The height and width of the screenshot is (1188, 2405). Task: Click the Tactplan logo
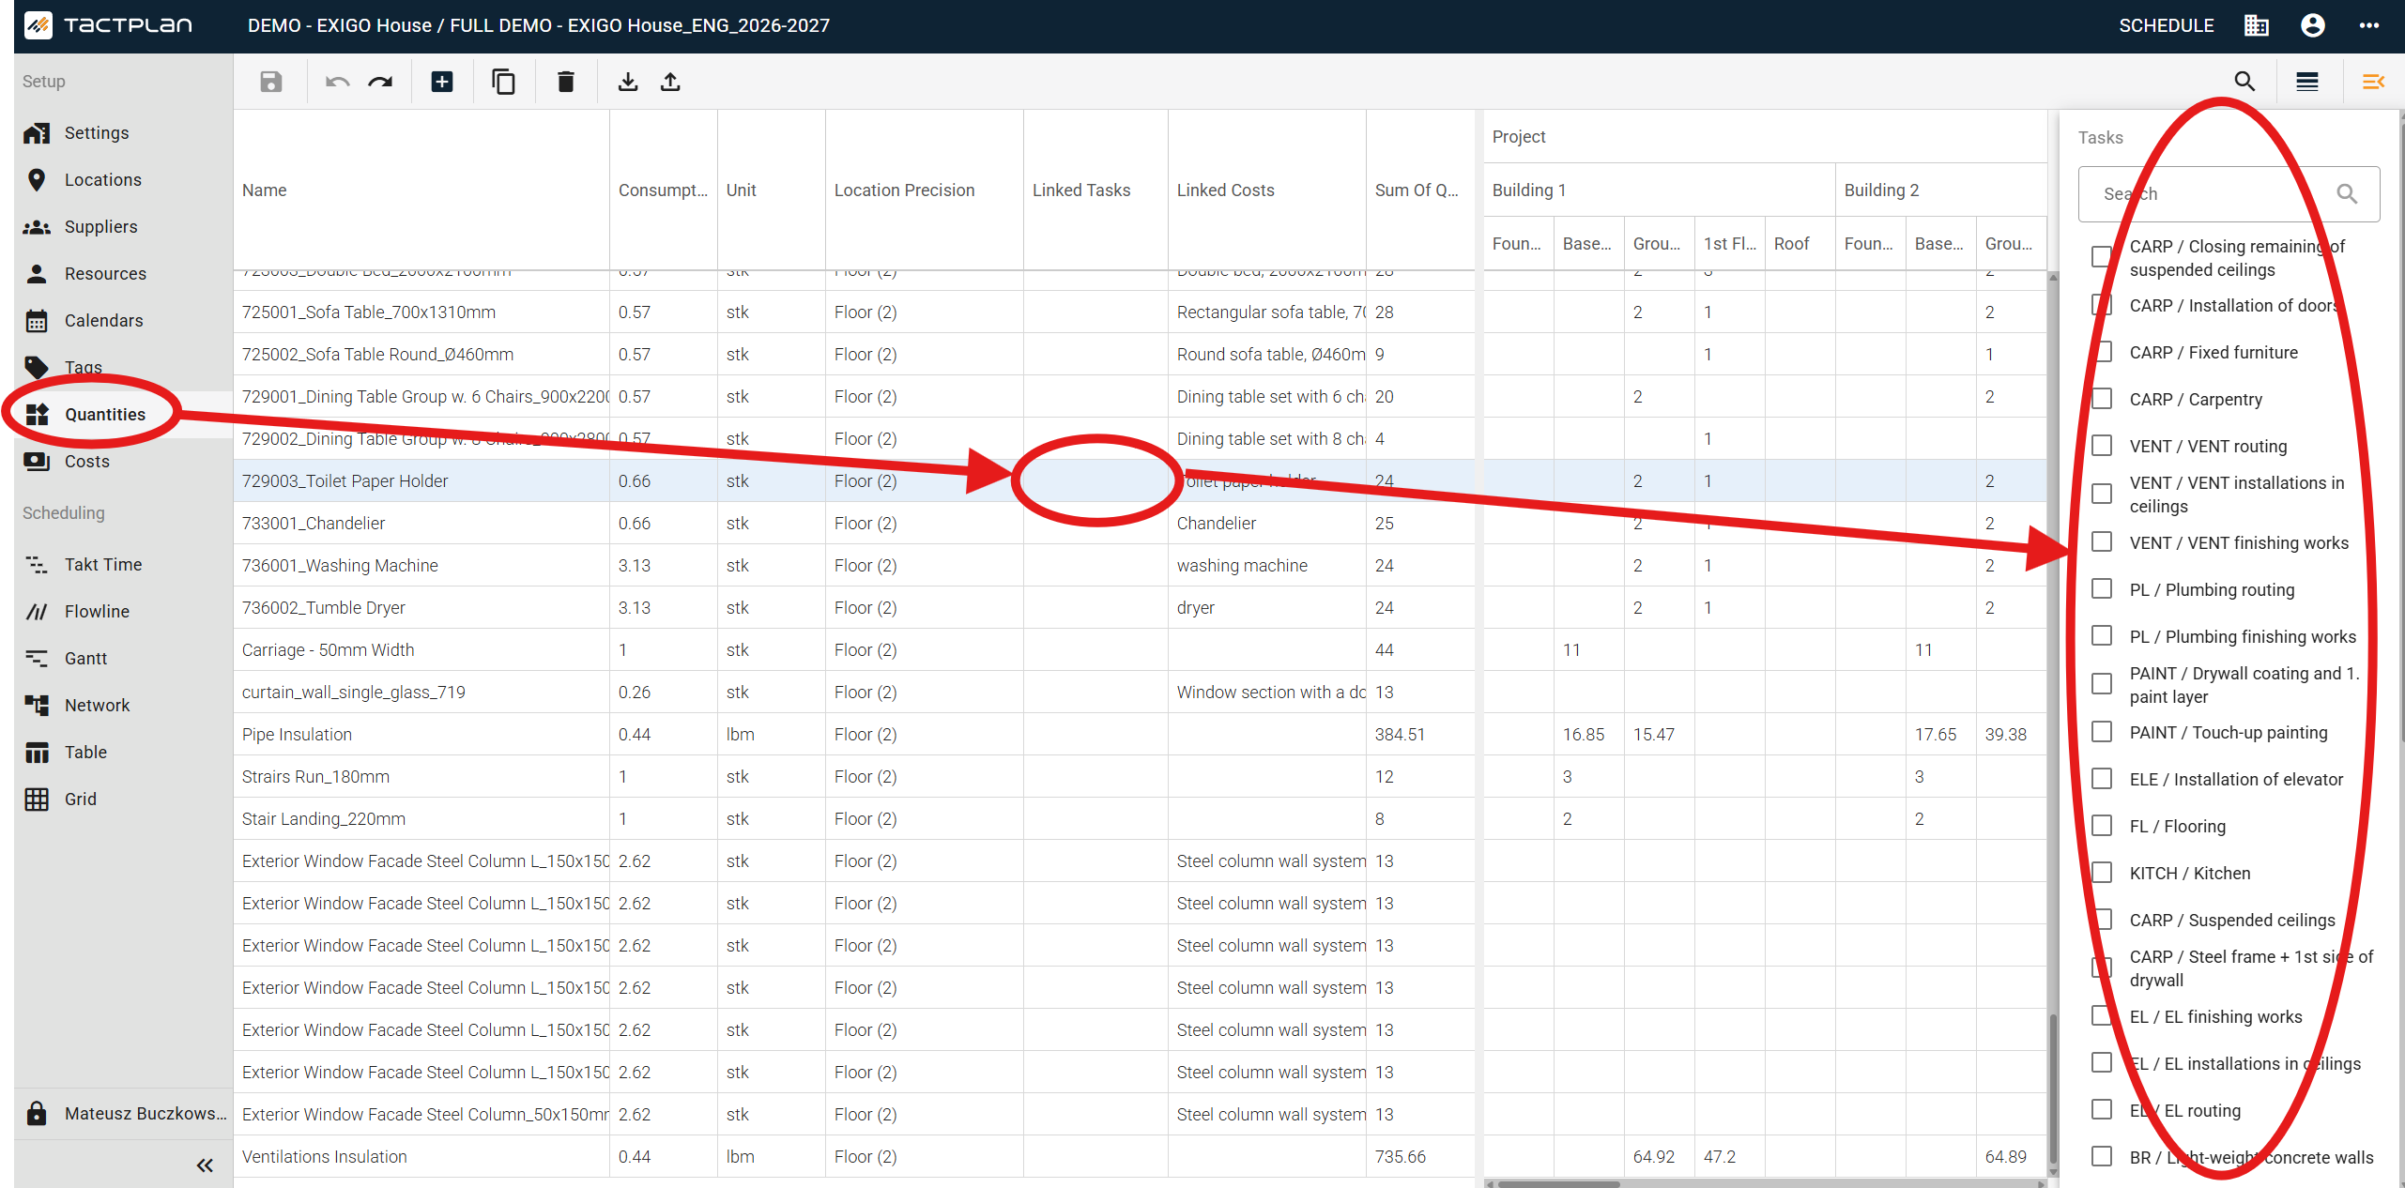[109, 25]
